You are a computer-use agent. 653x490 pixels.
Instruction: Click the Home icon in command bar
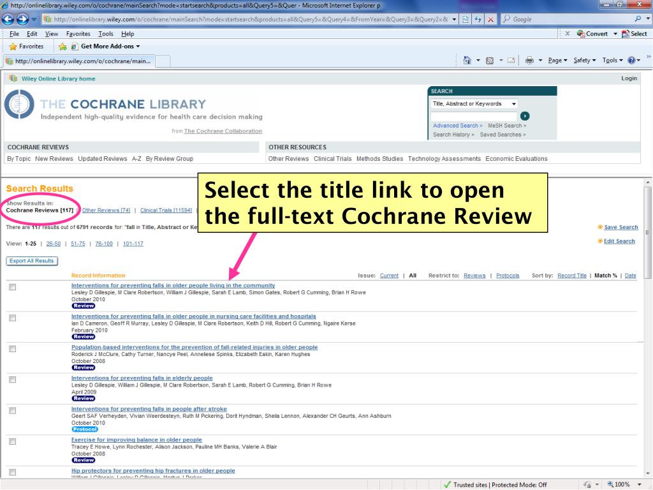point(467,61)
